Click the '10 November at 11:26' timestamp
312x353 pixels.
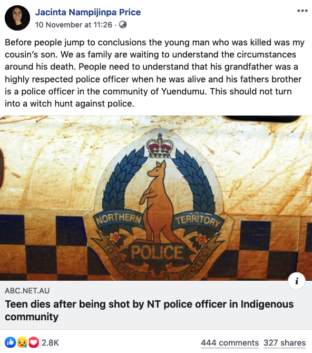tap(73, 25)
